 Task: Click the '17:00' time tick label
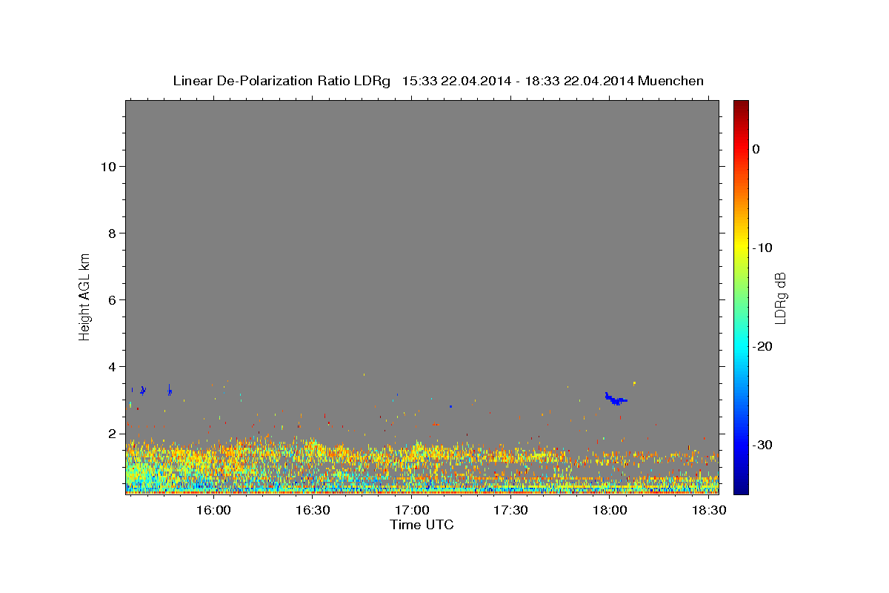coord(412,511)
